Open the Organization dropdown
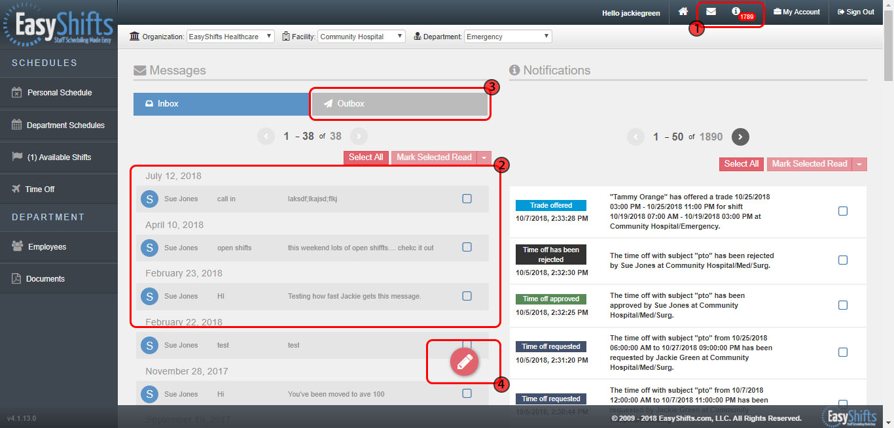Viewport: 894px width, 428px height. coord(230,37)
